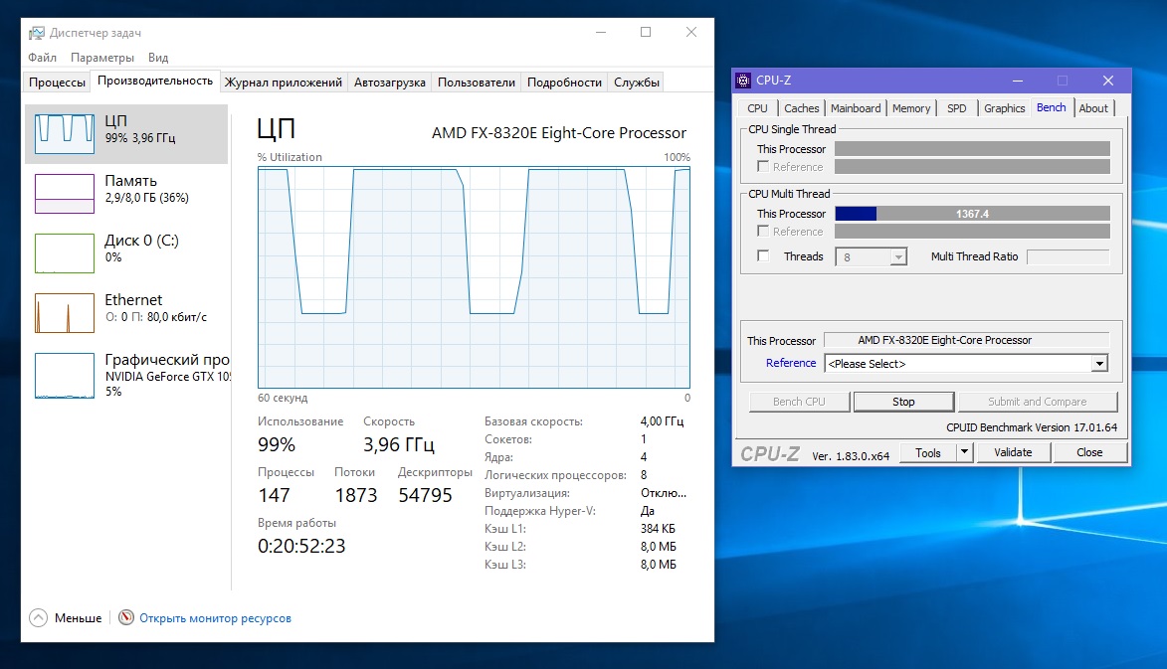Enable Single Thread Reference checkbox
The image size is (1167, 669).
(763, 167)
